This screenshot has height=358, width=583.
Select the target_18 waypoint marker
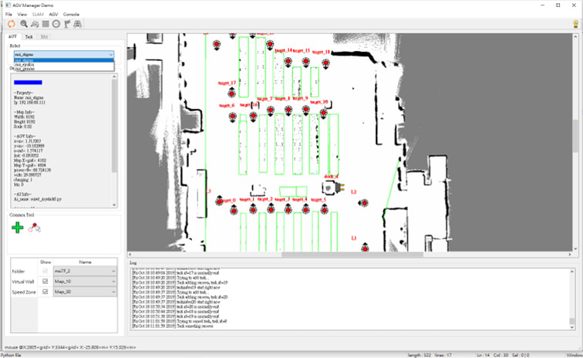click(325, 63)
